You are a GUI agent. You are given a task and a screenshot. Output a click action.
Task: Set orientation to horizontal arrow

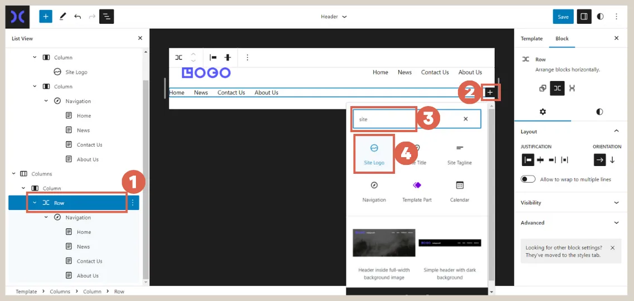[x=599, y=160]
